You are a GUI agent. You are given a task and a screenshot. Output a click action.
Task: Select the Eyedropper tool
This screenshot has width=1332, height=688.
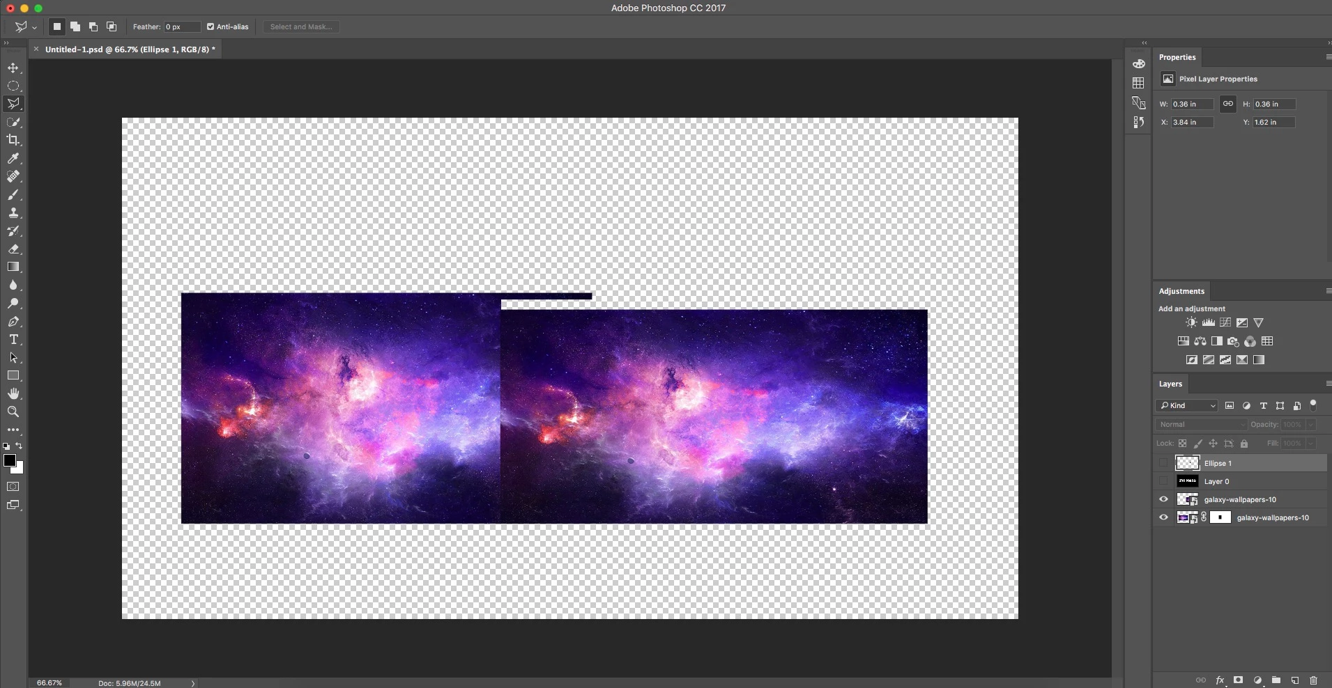(x=13, y=158)
